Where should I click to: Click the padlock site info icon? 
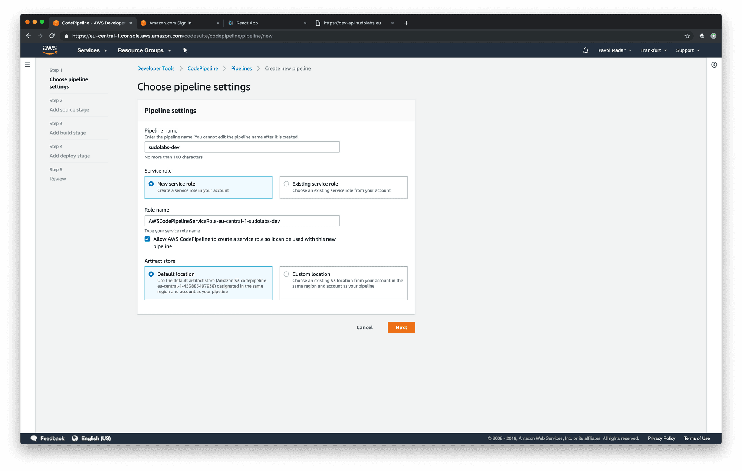click(x=66, y=36)
